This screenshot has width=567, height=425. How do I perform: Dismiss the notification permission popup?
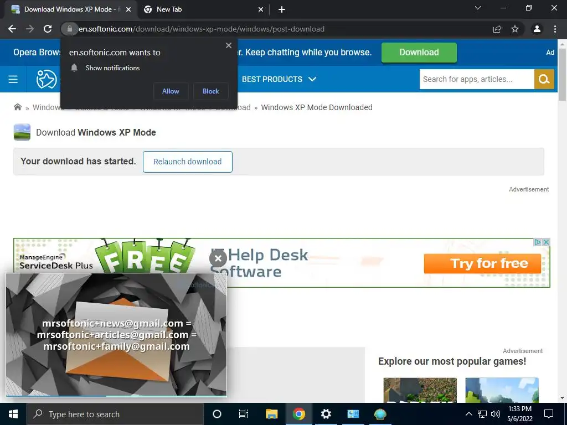click(229, 45)
